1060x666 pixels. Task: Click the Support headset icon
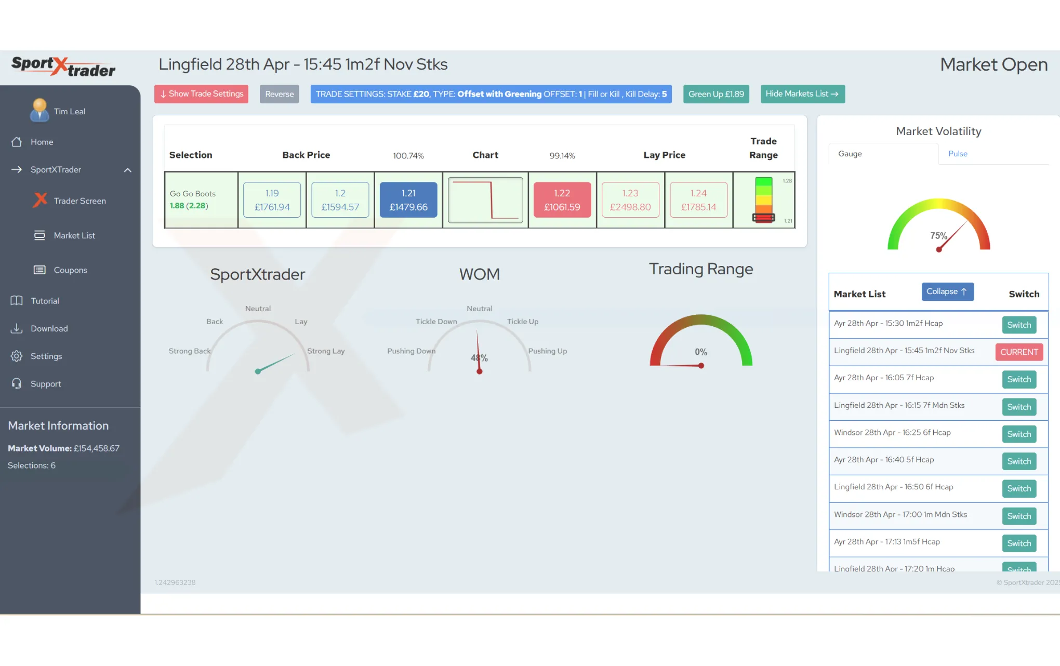(17, 383)
